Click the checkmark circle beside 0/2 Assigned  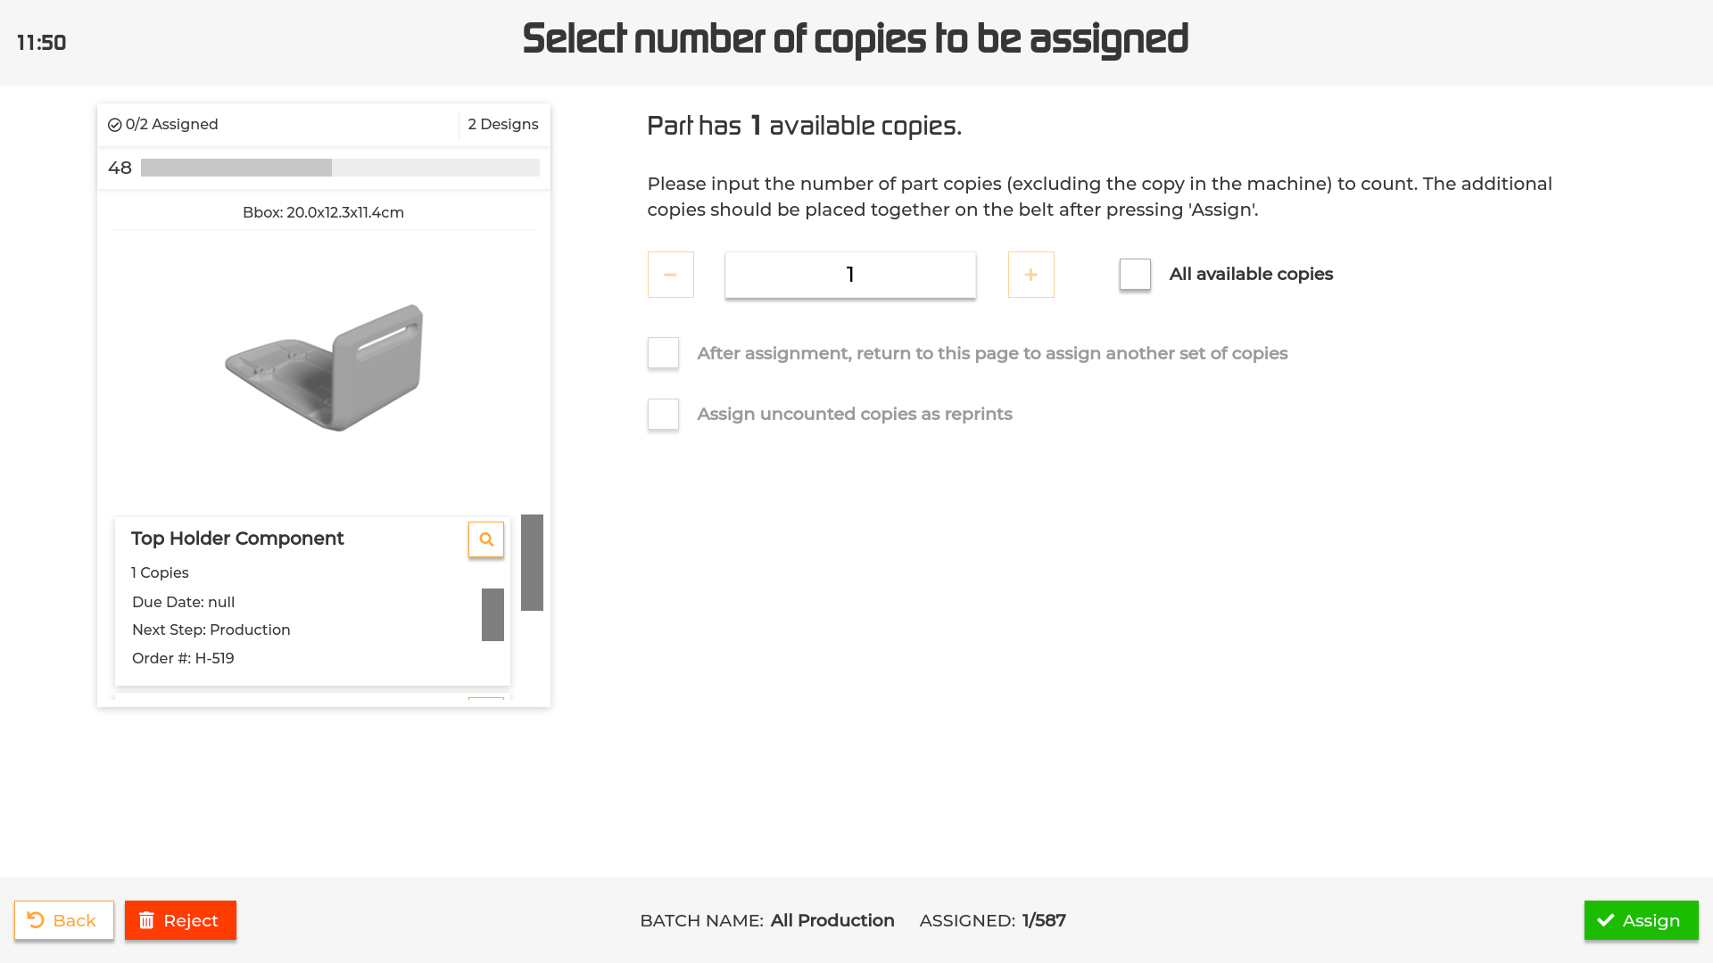pyautogui.click(x=114, y=125)
